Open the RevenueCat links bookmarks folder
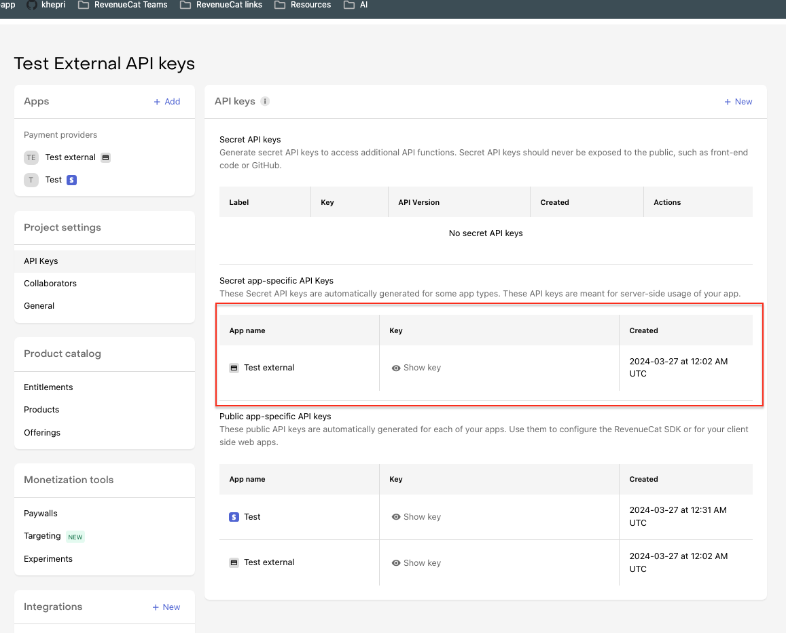 pyautogui.click(x=221, y=5)
